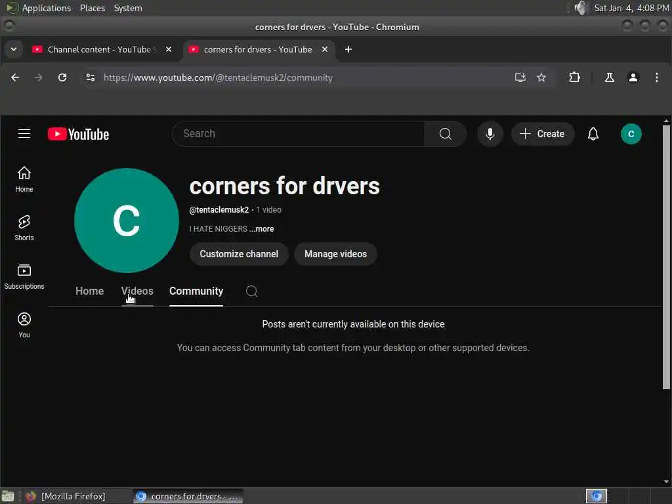This screenshot has height=504, width=672.
Task: Click the browser address bar URL
Action: (218, 77)
